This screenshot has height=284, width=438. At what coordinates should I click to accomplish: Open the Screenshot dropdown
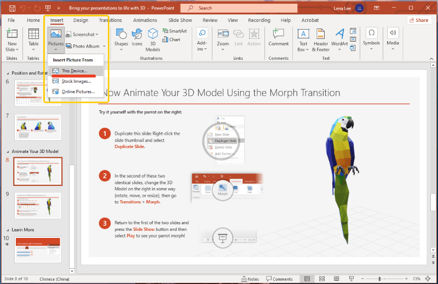pos(82,35)
